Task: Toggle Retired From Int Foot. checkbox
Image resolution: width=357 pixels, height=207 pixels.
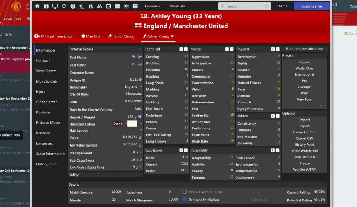Action: coord(185,192)
